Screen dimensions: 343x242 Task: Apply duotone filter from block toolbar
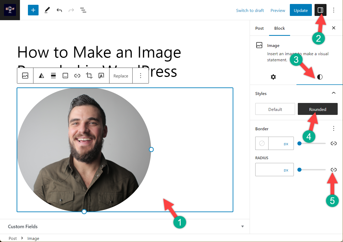click(x=41, y=76)
